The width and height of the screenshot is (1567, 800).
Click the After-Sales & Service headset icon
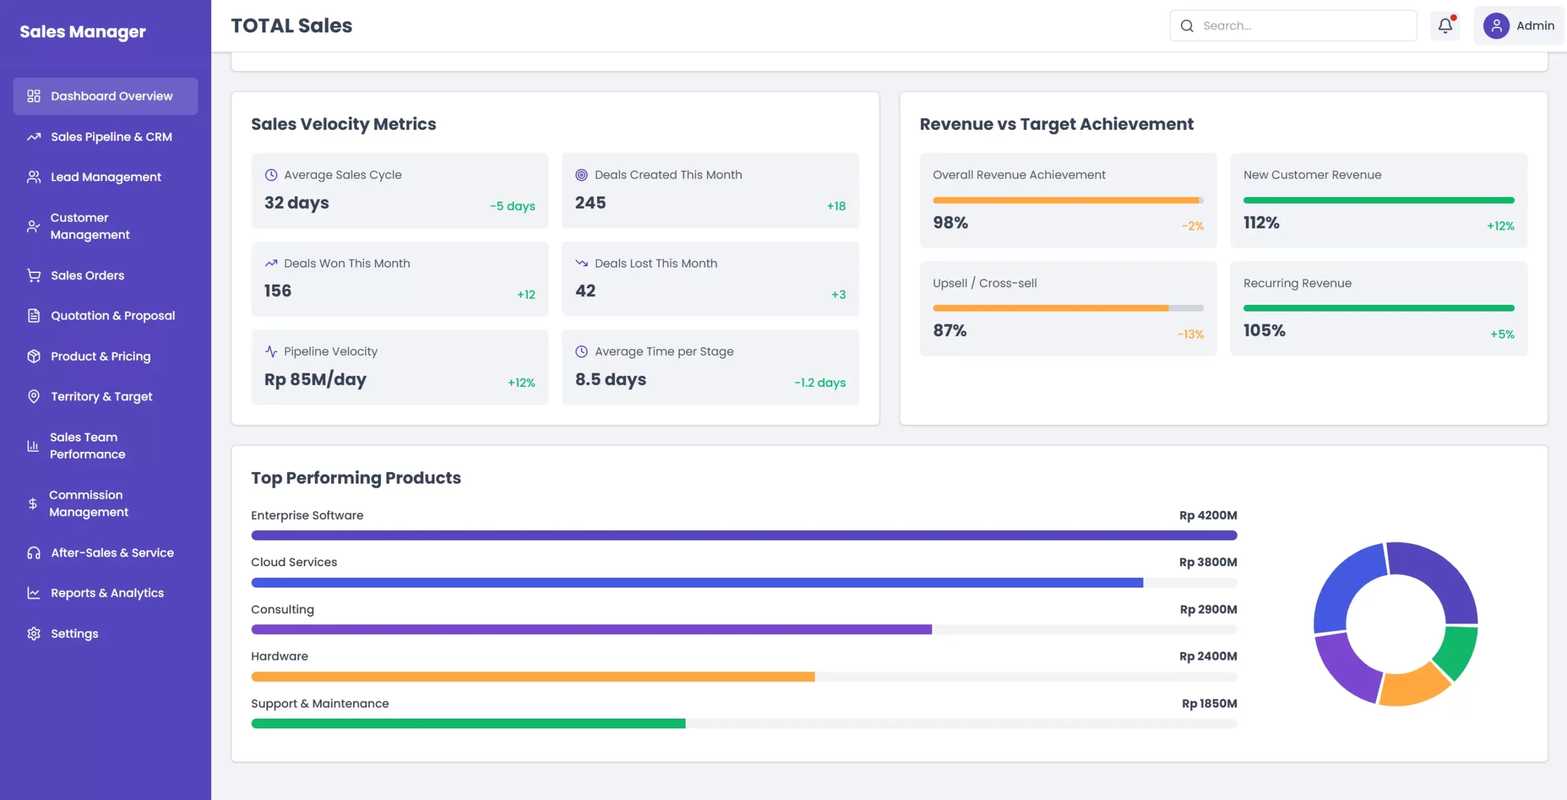click(x=34, y=552)
